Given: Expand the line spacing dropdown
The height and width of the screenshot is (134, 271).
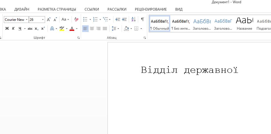Looking at the screenshot, I should point(118,29).
